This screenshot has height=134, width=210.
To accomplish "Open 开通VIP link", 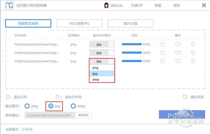I will click(137, 5).
